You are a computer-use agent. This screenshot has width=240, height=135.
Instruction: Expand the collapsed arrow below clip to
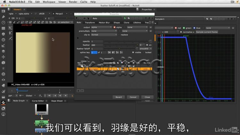pos(78,38)
